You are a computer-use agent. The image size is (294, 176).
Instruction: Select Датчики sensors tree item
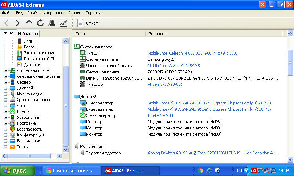32,65
